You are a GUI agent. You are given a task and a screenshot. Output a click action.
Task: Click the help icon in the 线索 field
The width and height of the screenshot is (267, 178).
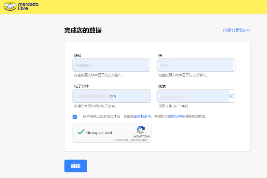click(x=231, y=96)
